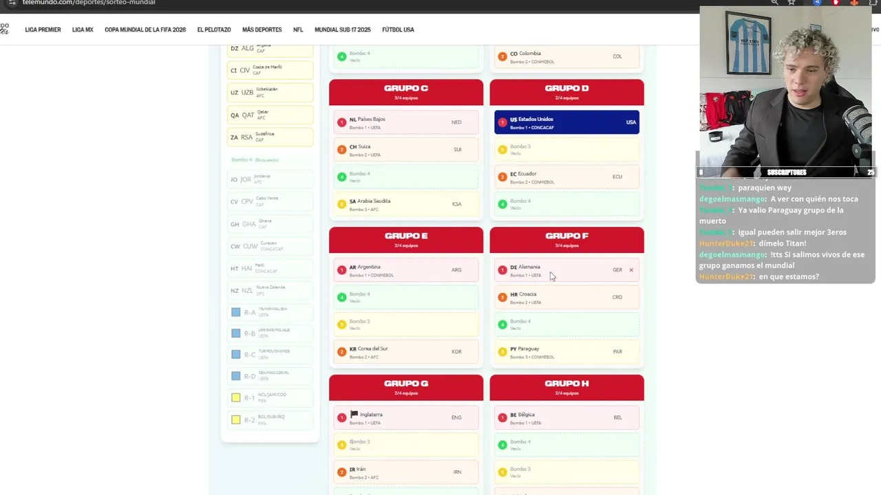Select JOR Jordania team card
Viewport: 881px width, 495px height.
click(x=270, y=179)
